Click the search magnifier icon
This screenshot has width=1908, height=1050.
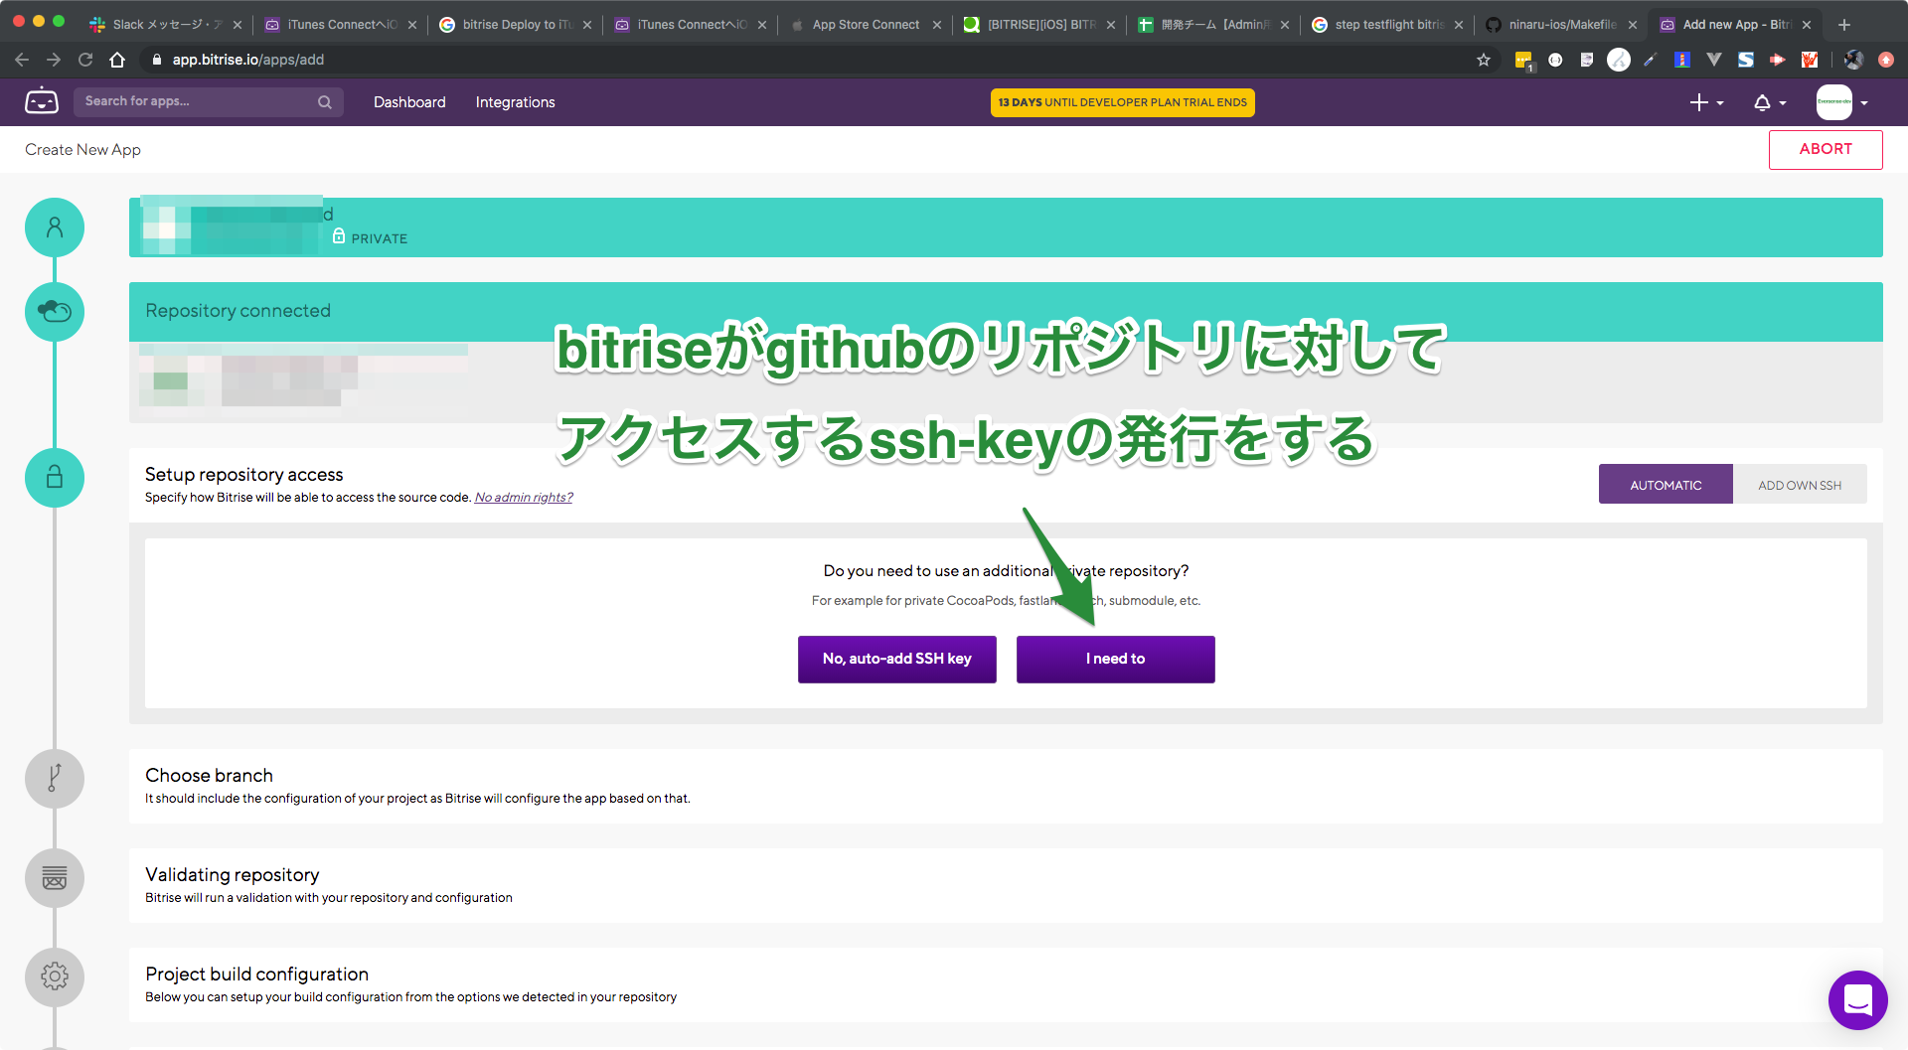(x=325, y=102)
